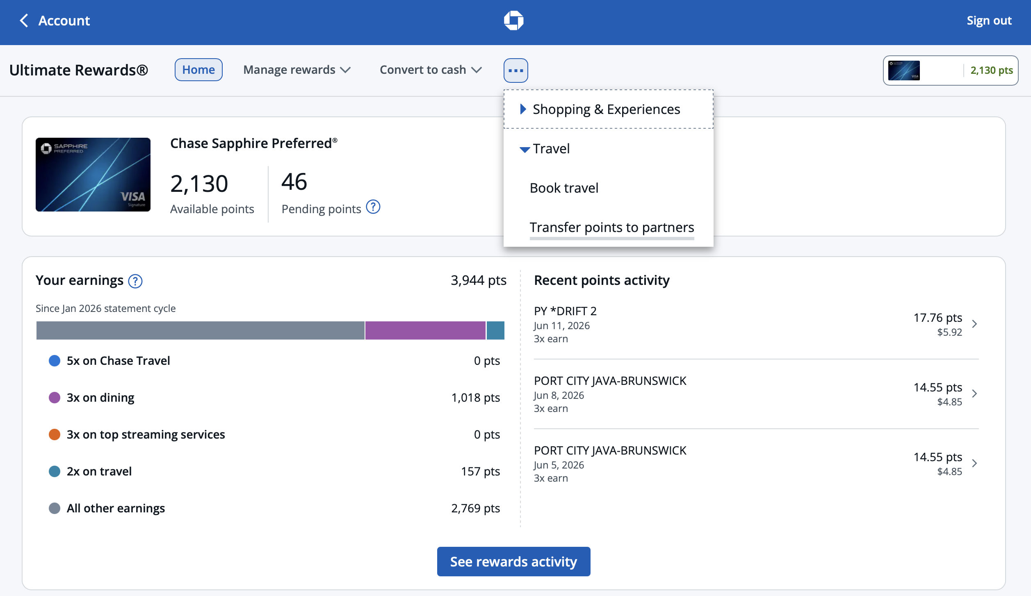Choose Transfer points to partners
Screen dimensions: 1031x596
pos(612,227)
